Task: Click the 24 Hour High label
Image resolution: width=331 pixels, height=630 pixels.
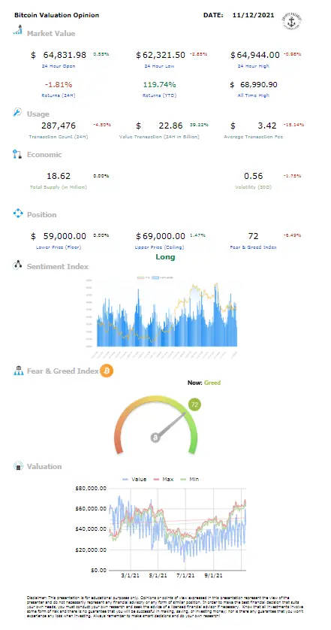Action: (x=253, y=66)
